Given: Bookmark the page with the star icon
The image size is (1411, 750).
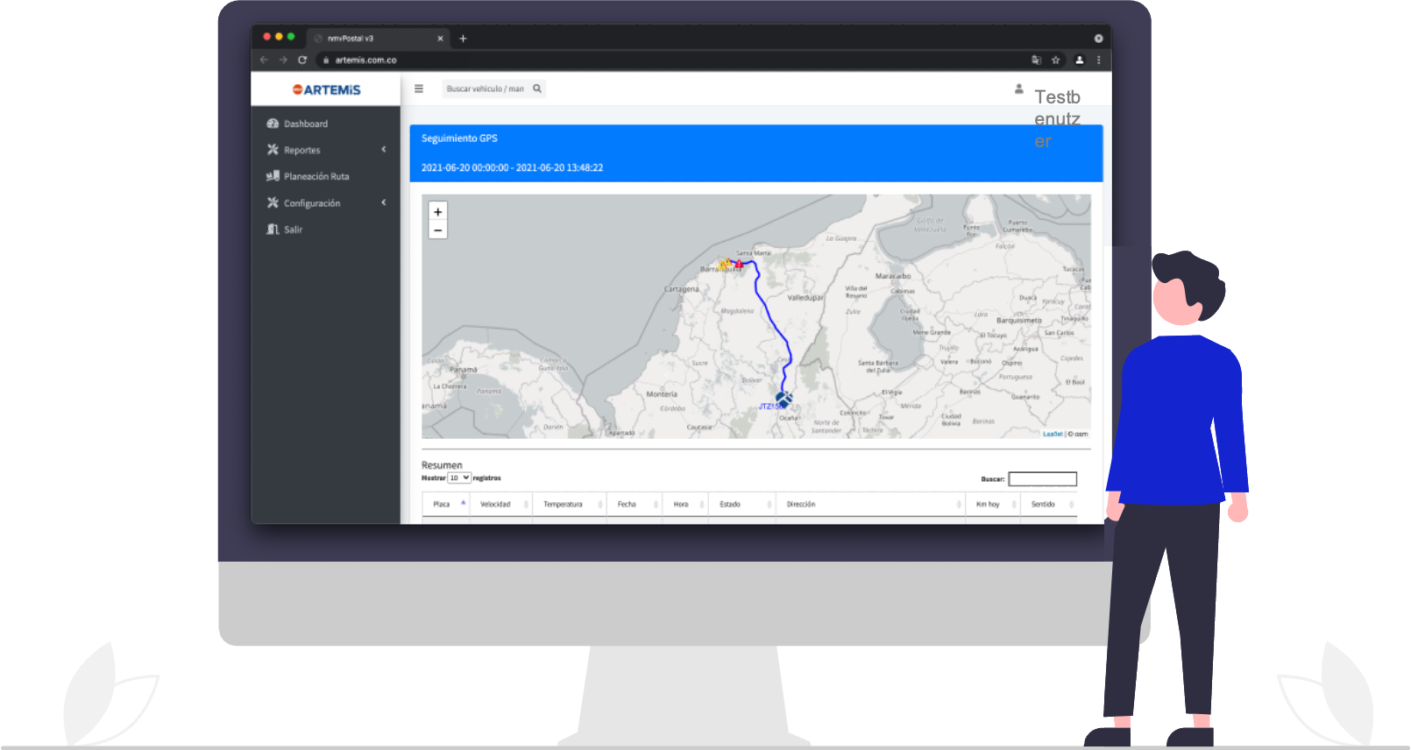Looking at the screenshot, I should (1056, 60).
